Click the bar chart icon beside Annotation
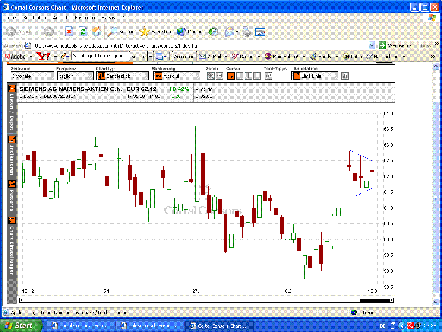Screen dimensions: 442x332 point(345,76)
